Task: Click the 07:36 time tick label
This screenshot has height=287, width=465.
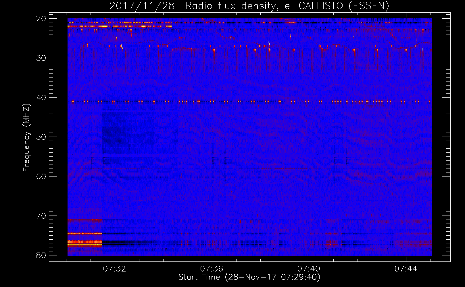Action: click(x=212, y=269)
